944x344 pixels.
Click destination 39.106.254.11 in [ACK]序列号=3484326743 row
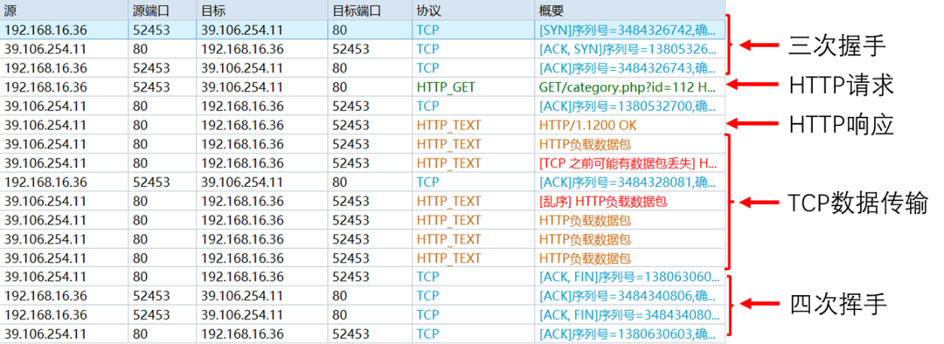click(262, 68)
